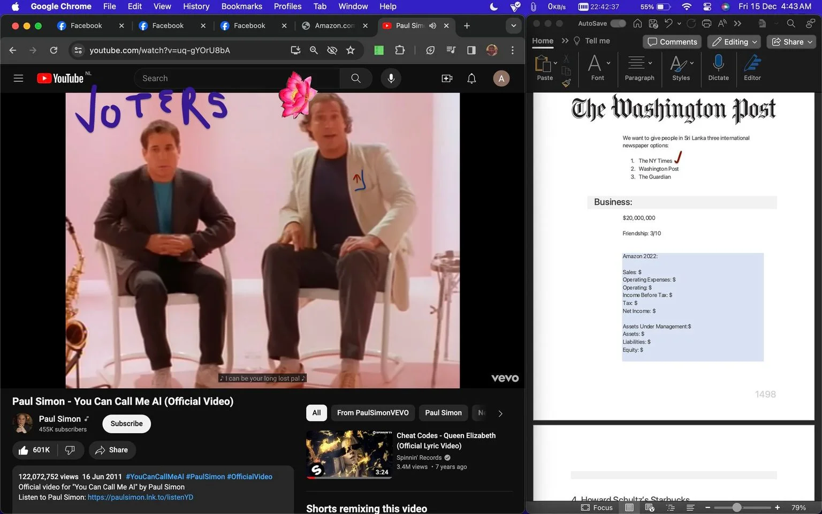Open YouTube notifications bell
The height and width of the screenshot is (514, 822).
pos(471,78)
